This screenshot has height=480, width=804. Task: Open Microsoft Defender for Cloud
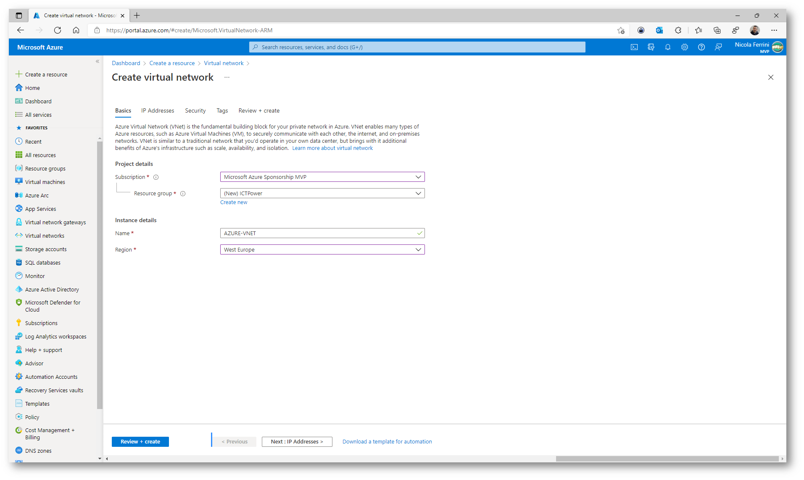pyautogui.click(x=53, y=306)
